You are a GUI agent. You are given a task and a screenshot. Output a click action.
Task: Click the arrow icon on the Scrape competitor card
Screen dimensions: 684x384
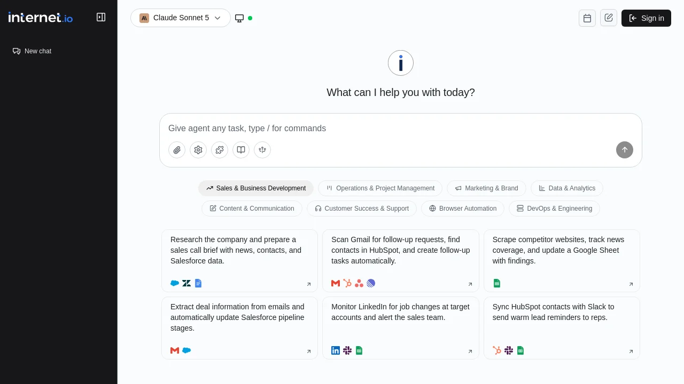click(x=631, y=284)
